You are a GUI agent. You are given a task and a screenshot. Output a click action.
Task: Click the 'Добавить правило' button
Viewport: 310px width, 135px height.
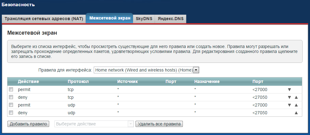click(x=28, y=124)
